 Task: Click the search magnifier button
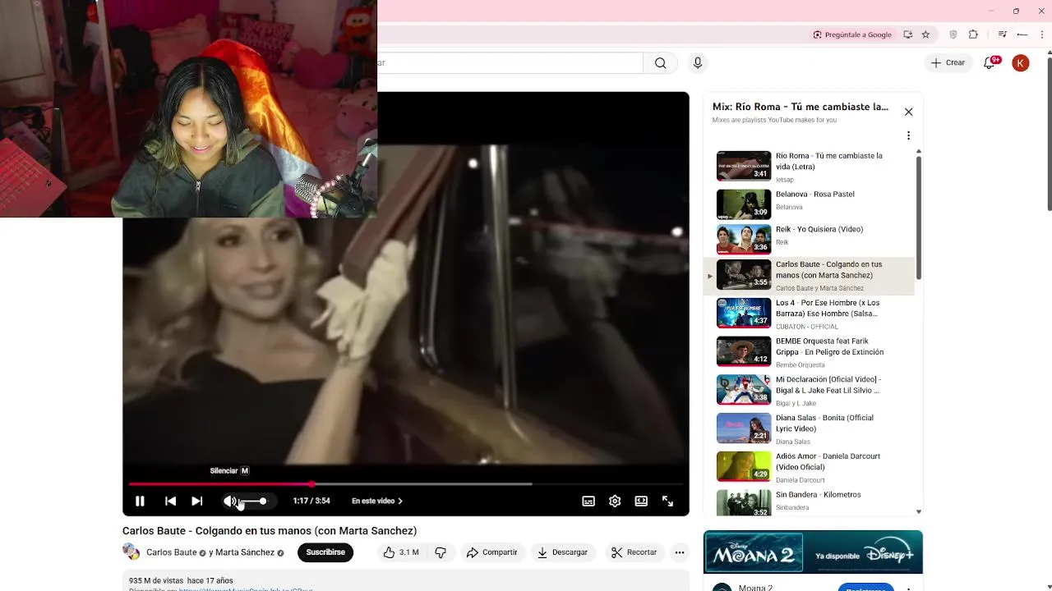(660, 63)
